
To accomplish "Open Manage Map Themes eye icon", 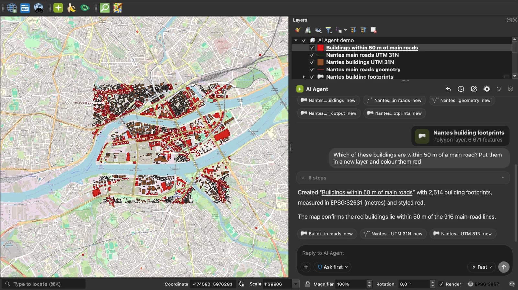I will pos(318,30).
